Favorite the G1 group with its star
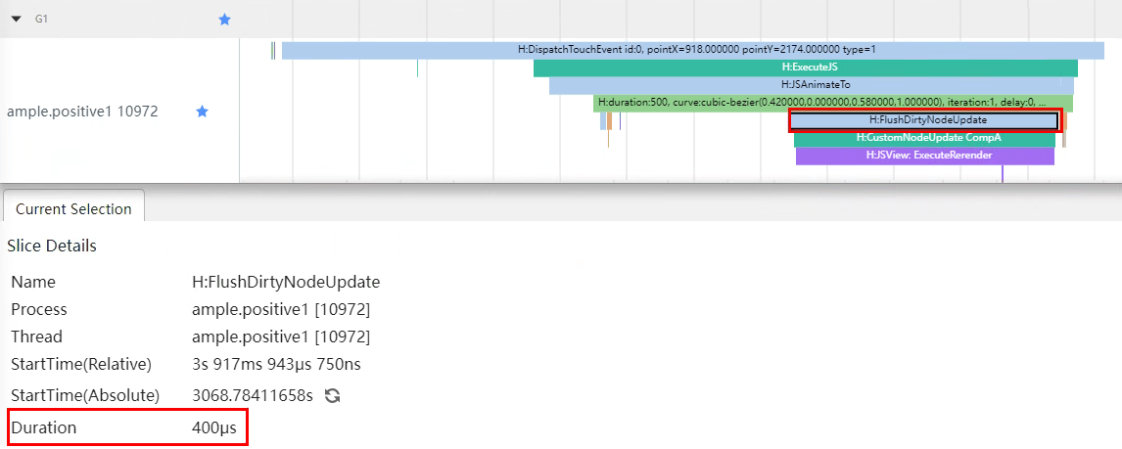This screenshot has height=449, width=1122. [224, 20]
